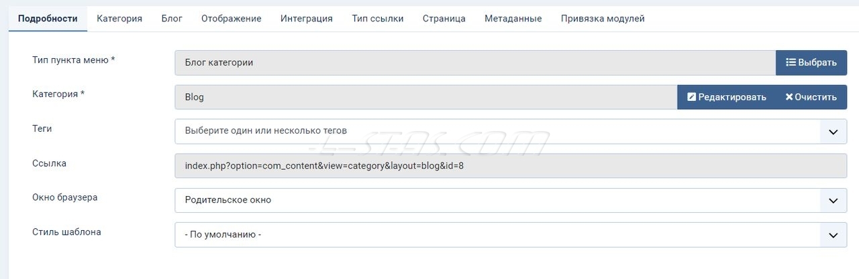This screenshot has height=279, width=859.
Task: Click the Выбрать button for menu item type
Action: click(x=811, y=62)
